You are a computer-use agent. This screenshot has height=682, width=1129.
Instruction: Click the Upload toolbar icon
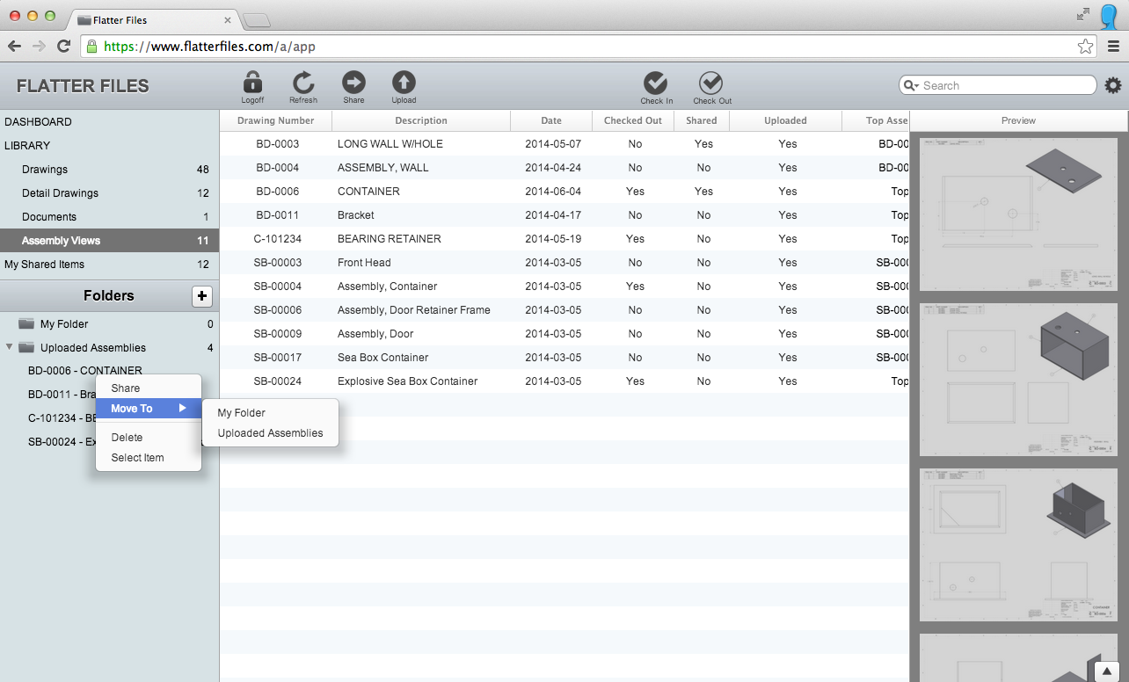404,82
